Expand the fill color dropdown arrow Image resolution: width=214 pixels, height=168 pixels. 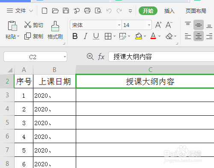145,36
